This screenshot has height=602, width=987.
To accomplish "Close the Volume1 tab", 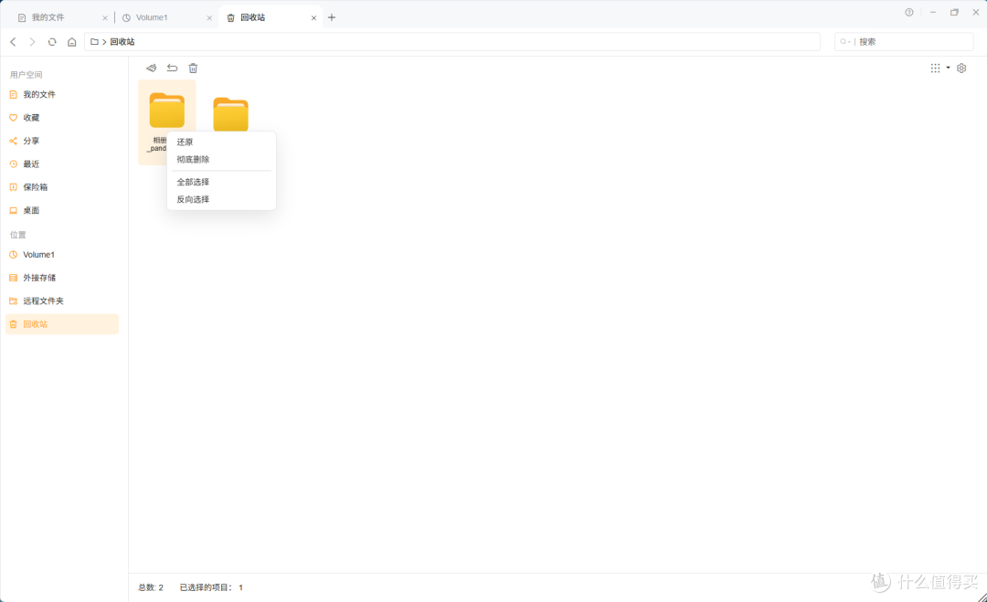I will point(209,18).
